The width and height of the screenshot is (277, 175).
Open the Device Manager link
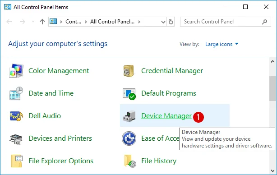click(166, 116)
